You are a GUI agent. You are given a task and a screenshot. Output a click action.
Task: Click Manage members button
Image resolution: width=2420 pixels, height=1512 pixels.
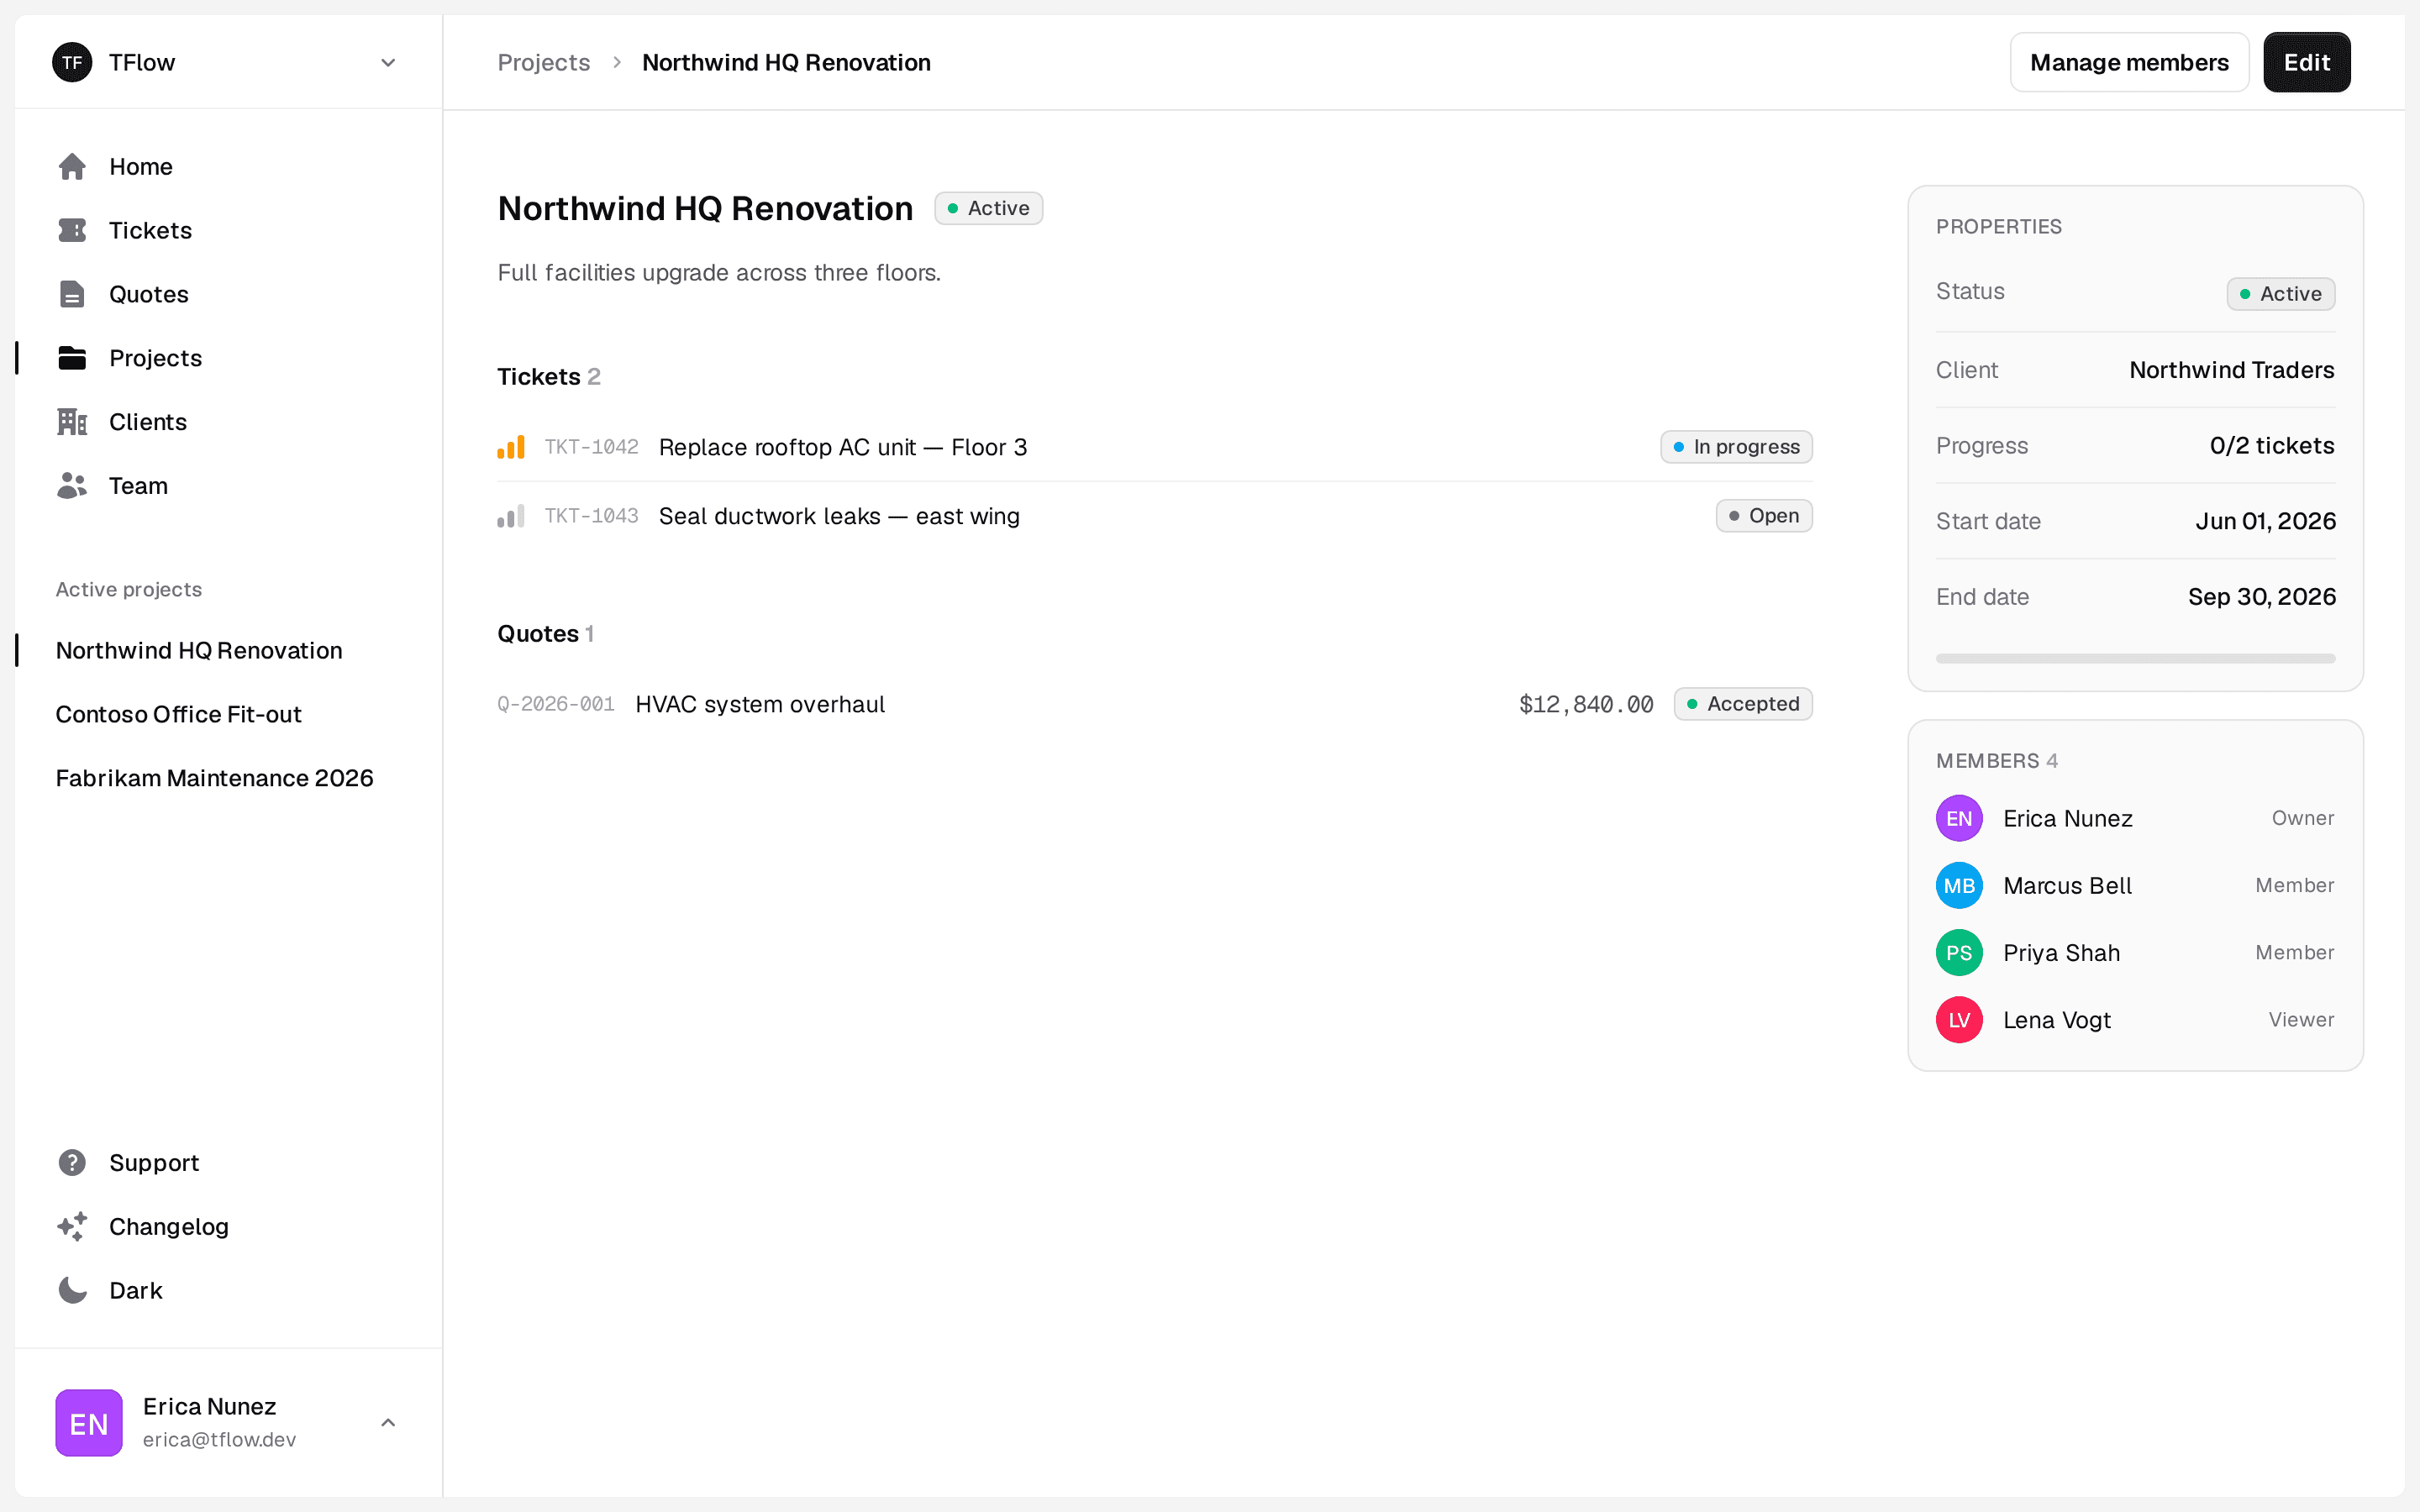[x=2129, y=62]
